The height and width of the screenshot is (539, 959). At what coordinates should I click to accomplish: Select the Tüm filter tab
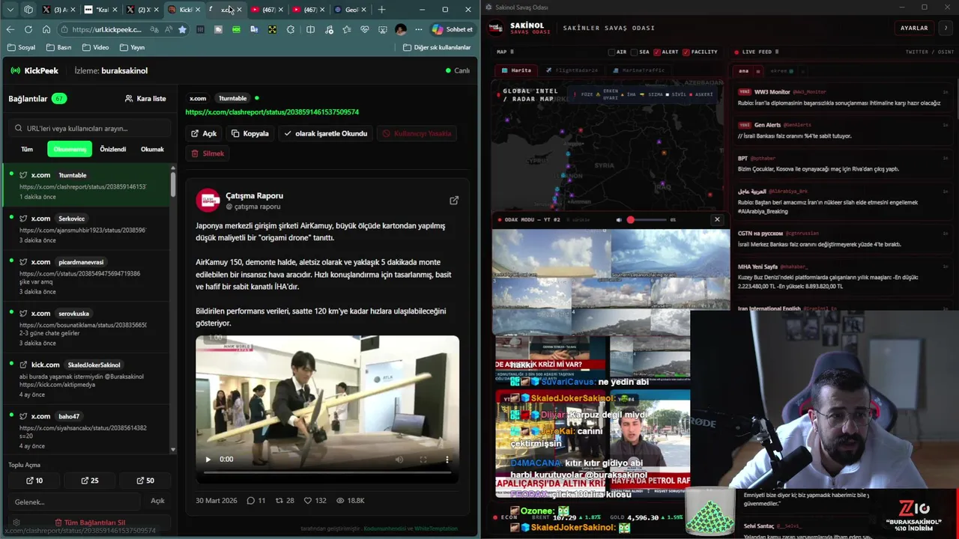(x=27, y=149)
